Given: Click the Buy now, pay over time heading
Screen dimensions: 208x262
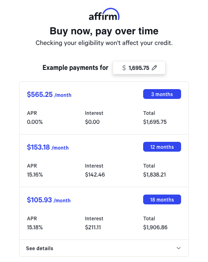Looking at the screenshot, I should coord(104,31).
